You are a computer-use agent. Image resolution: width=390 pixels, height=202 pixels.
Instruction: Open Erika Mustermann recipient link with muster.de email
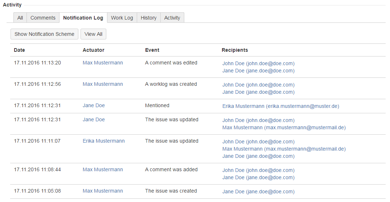click(280, 106)
